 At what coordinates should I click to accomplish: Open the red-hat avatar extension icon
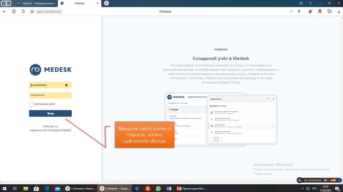click(x=320, y=11)
